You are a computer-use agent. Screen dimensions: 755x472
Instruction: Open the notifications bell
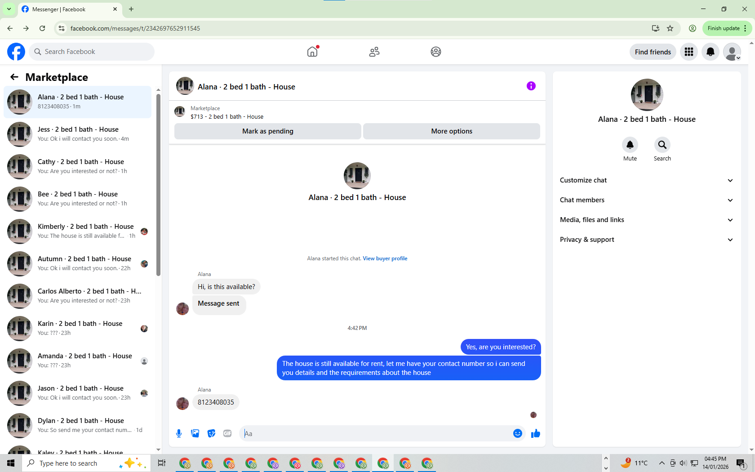click(x=711, y=52)
